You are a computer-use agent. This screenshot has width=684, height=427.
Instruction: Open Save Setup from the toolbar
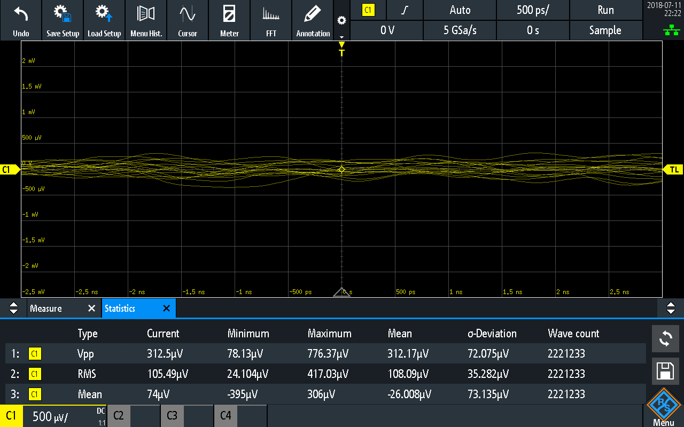63,20
